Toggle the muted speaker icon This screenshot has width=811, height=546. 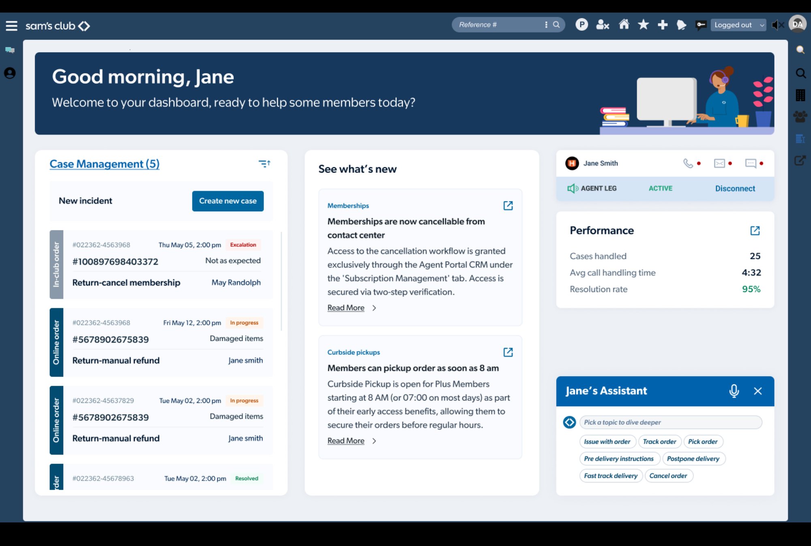(777, 25)
